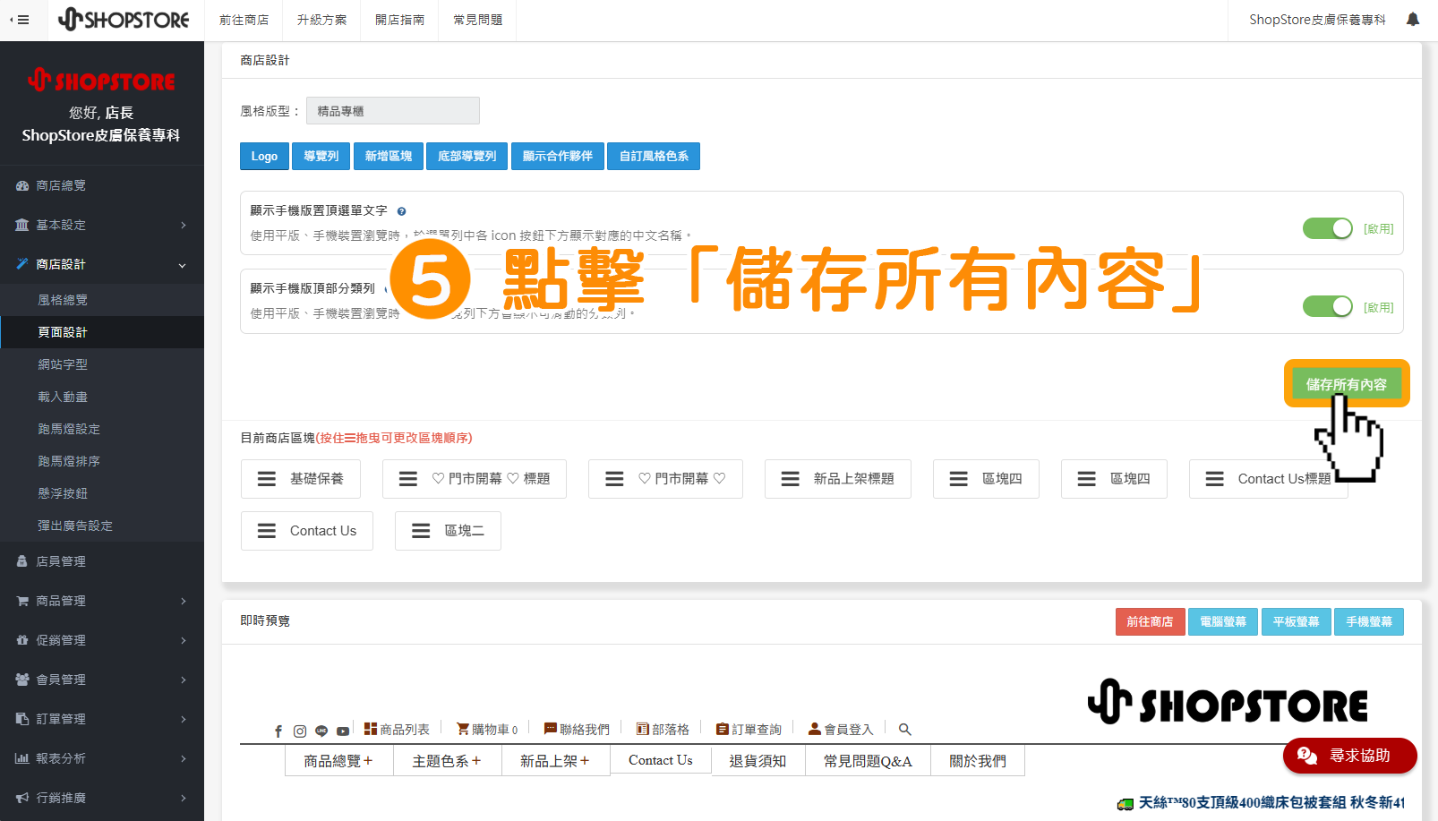Image resolution: width=1438 pixels, height=821 pixels.
Task: Click 購物車 cart icon in preview
Action: tap(463, 728)
